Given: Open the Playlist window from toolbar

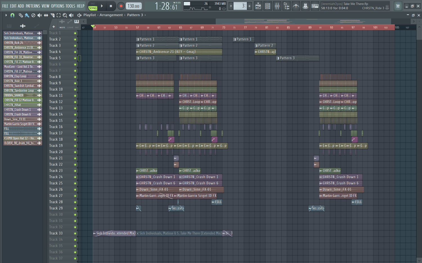Looking at the screenshot, I should click(x=258, y=6).
